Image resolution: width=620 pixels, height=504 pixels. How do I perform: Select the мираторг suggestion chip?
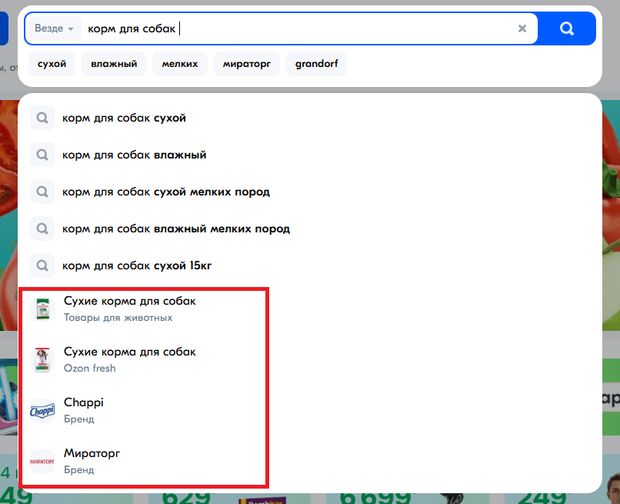pos(247,64)
